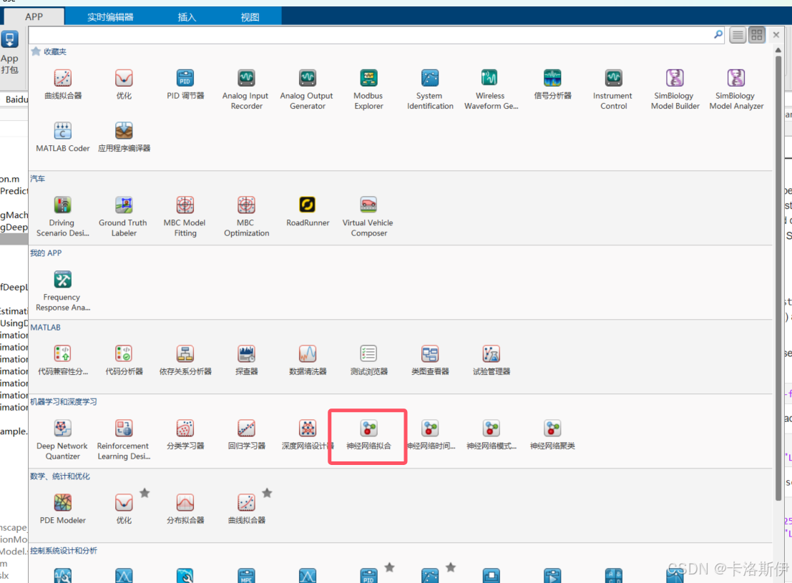This screenshot has height=583, width=792.
Task: Launch the 试验管理器 app
Action: pos(491,360)
